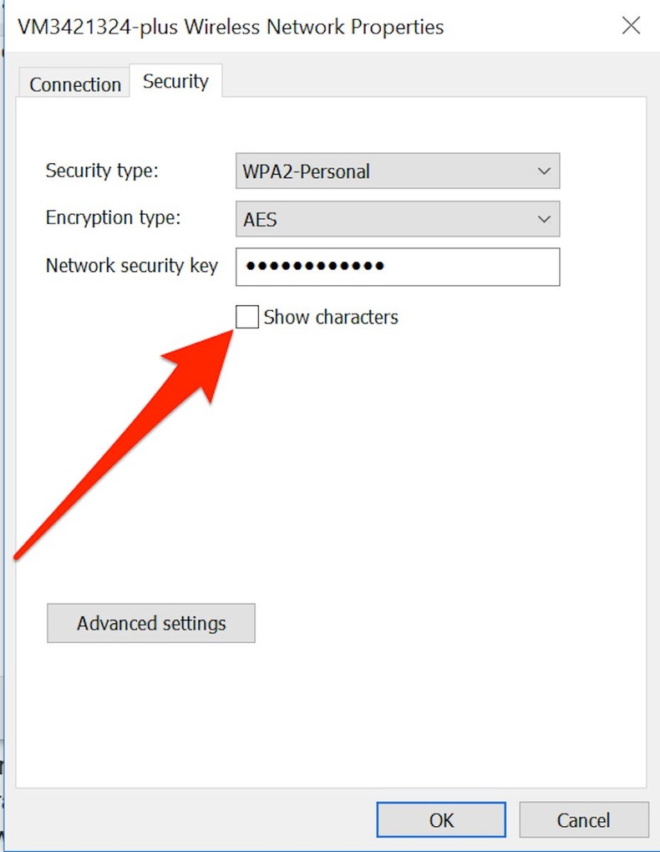
Task: Close the Wireless Network Properties window
Action: coord(631,26)
